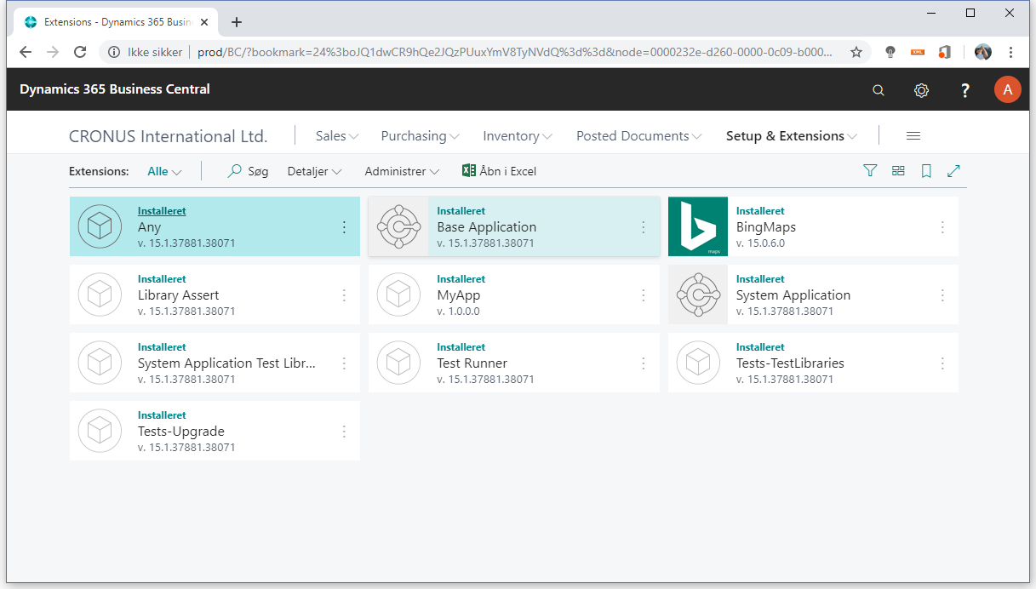Bookmark this page with the bookmark icon
The image size is (1036, 589).
tap(926, 171)
